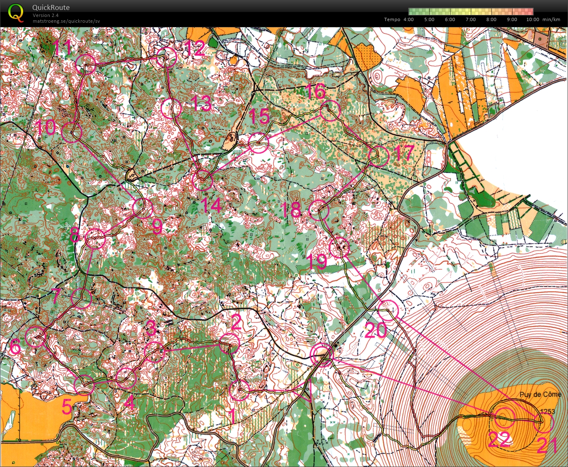Image resolution: width=568 pixels, height=467 pixels.
Task: Click the control number 13 label
Action: pos(202,103)
